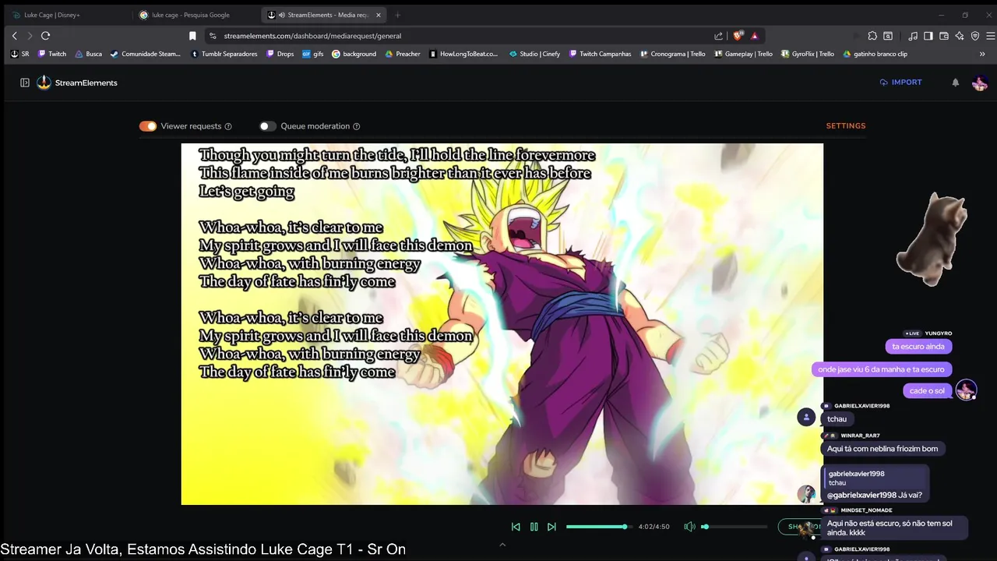Skip to next media track

click(551, 527)
